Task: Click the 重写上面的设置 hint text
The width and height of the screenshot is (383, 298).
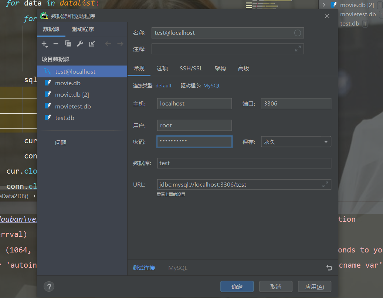Action: [171, 194]
